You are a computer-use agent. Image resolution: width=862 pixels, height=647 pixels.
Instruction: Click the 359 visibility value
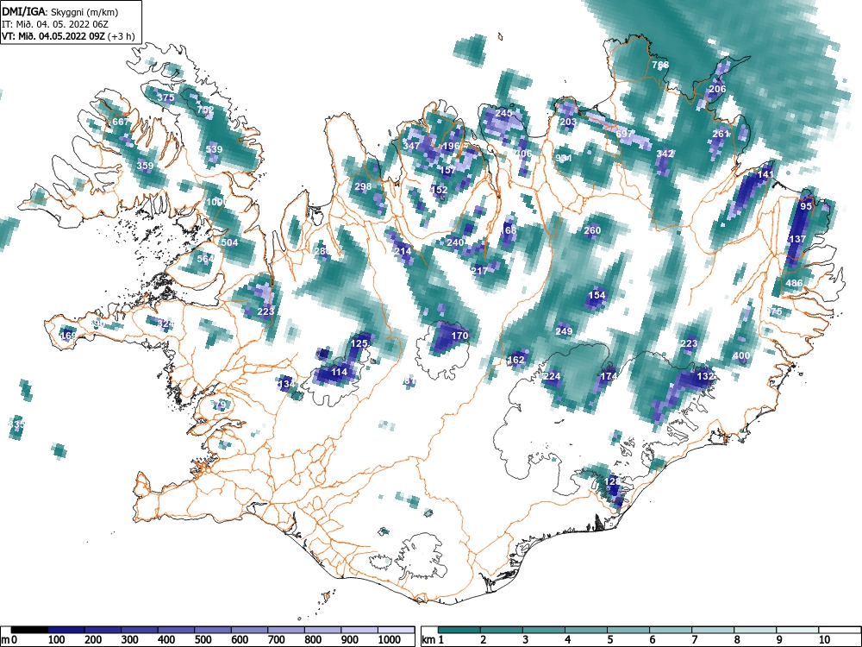coord(145,166)
